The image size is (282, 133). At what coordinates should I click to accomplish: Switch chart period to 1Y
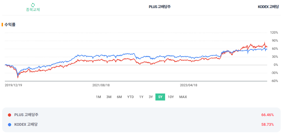point(141,97)
